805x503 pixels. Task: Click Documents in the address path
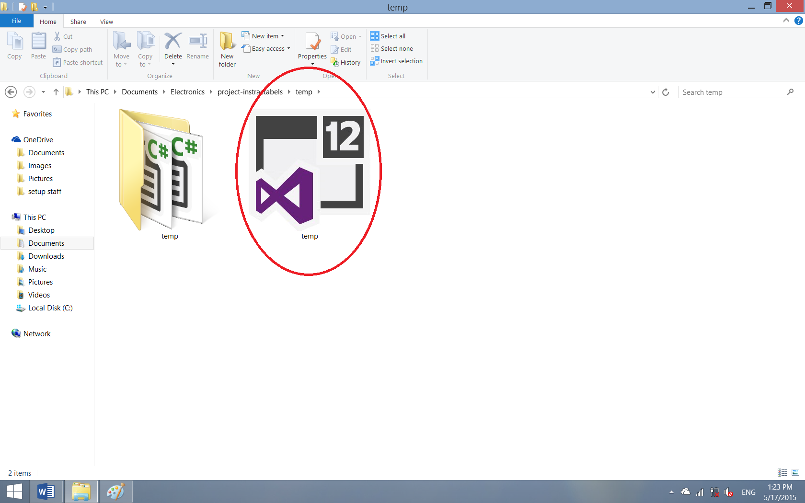tap(139, 92)
